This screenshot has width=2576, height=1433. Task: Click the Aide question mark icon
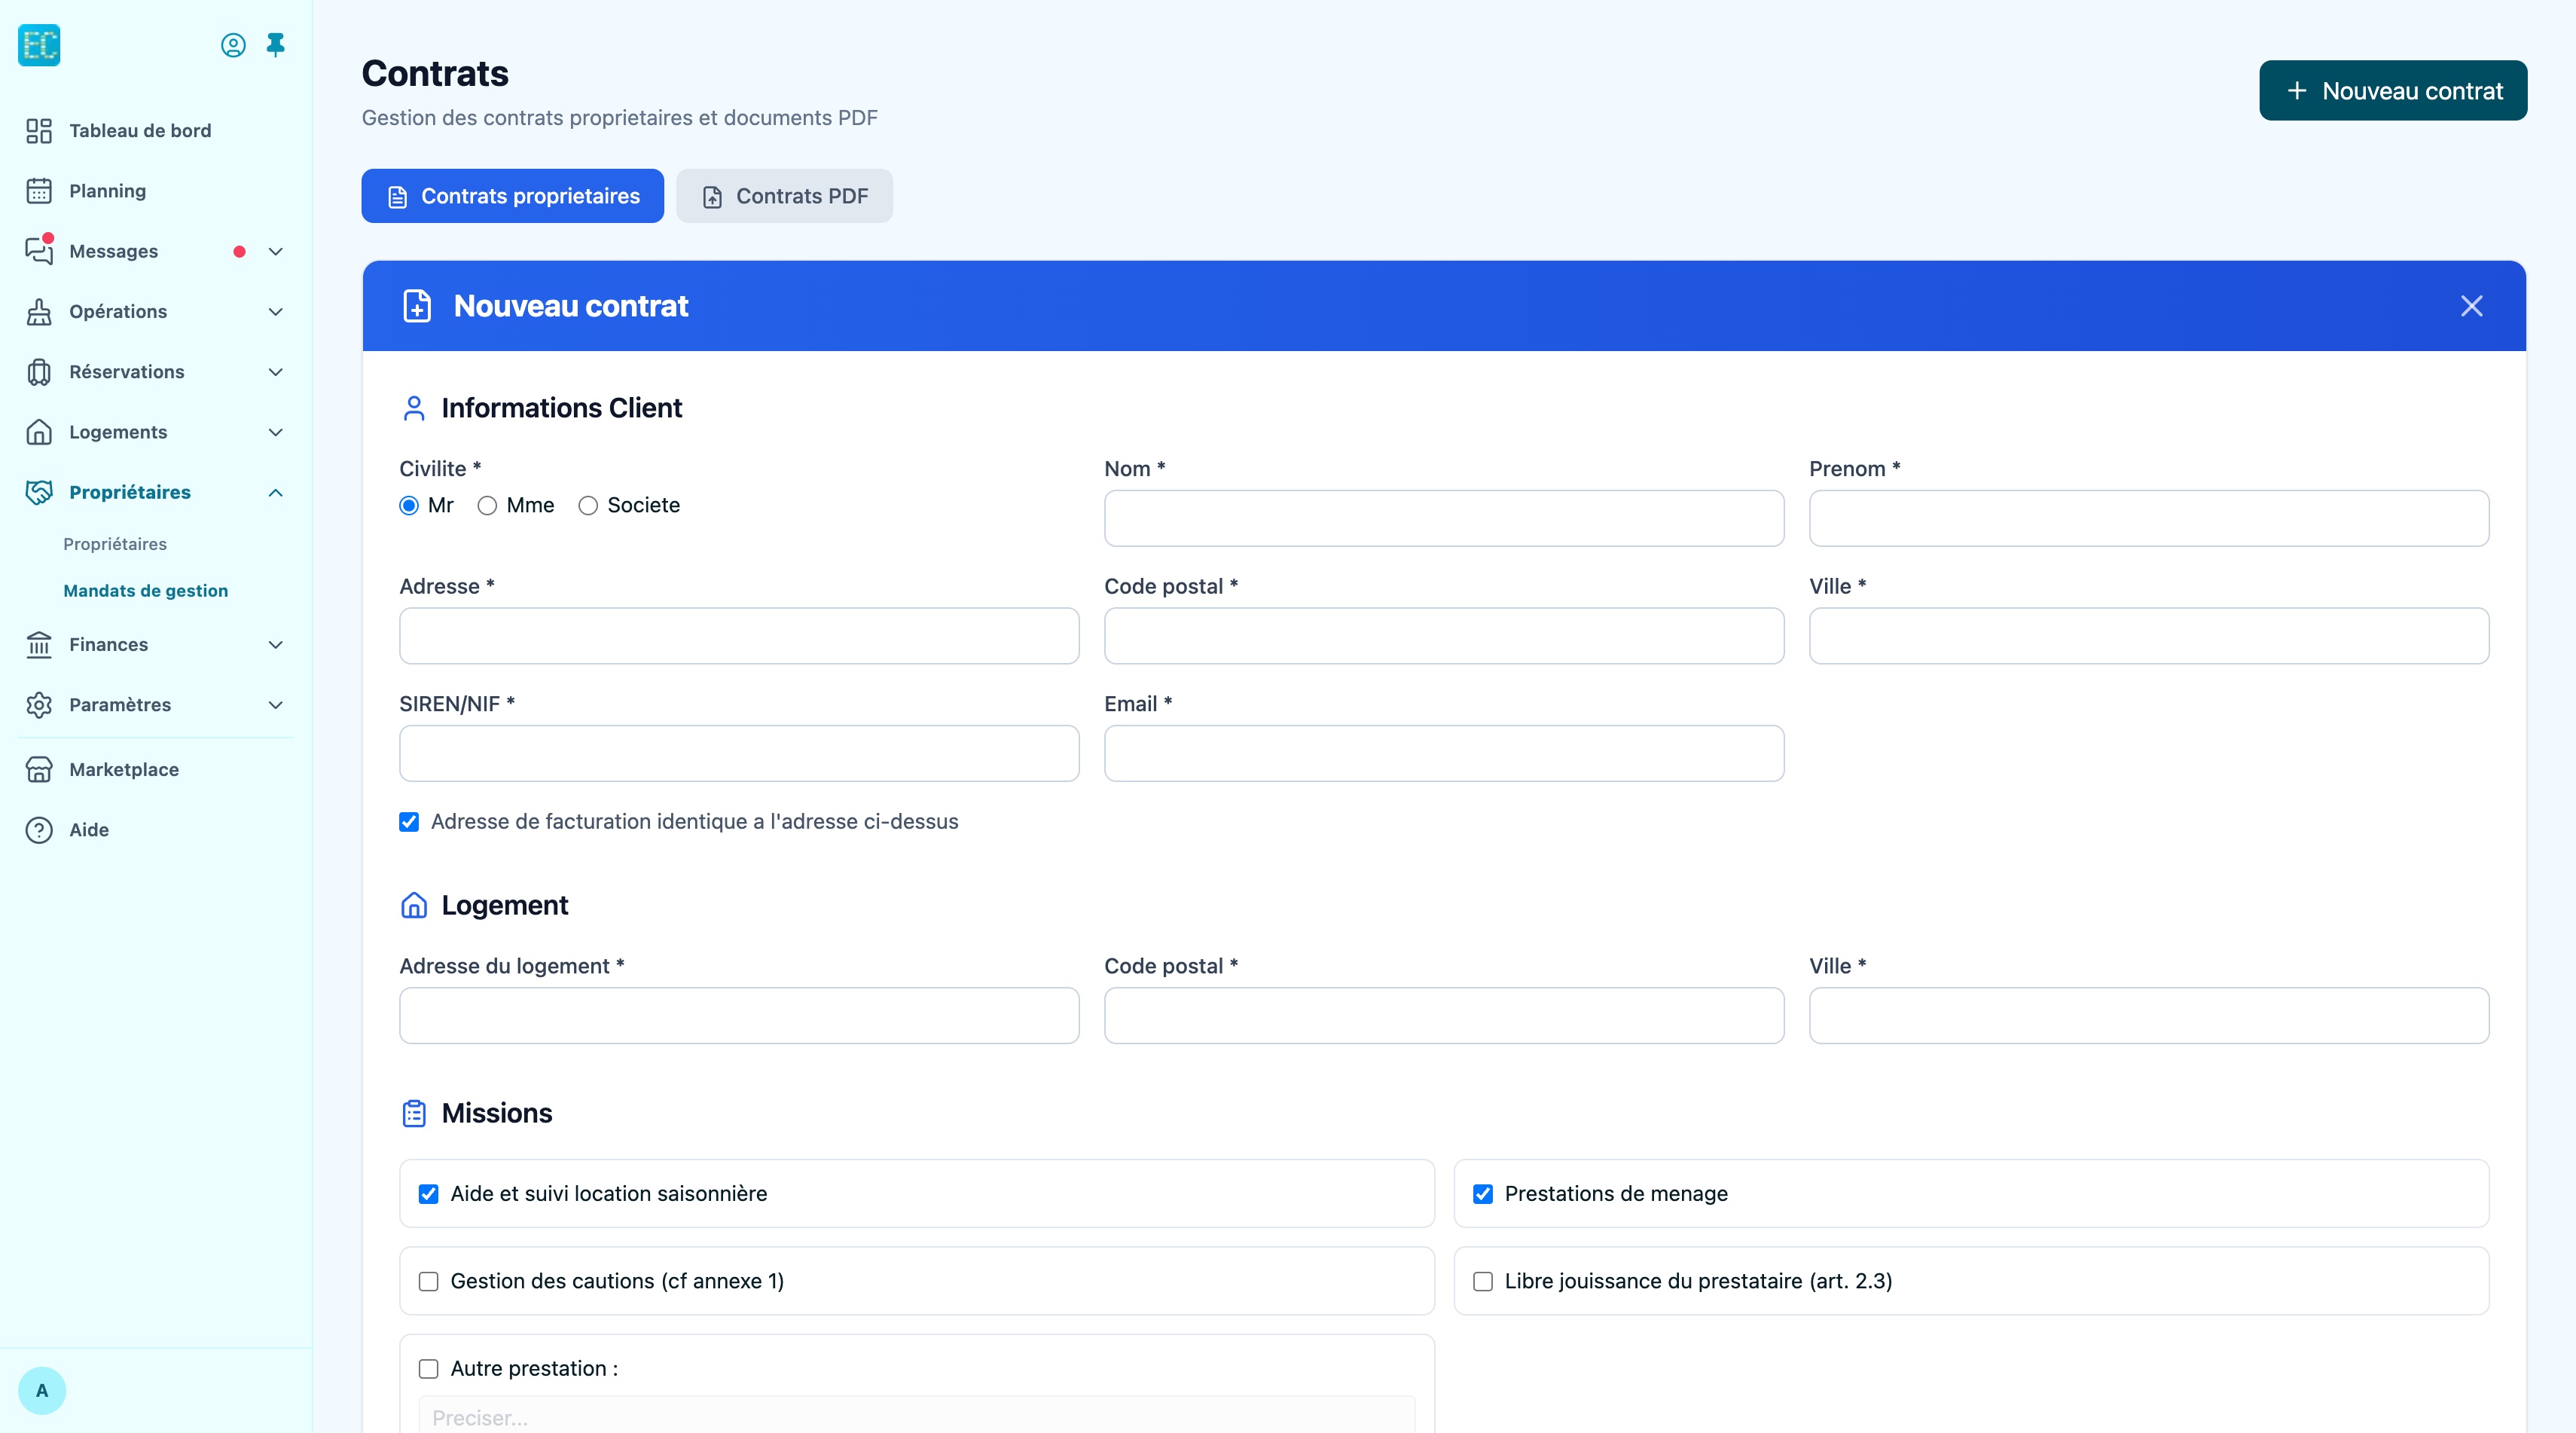39,830
